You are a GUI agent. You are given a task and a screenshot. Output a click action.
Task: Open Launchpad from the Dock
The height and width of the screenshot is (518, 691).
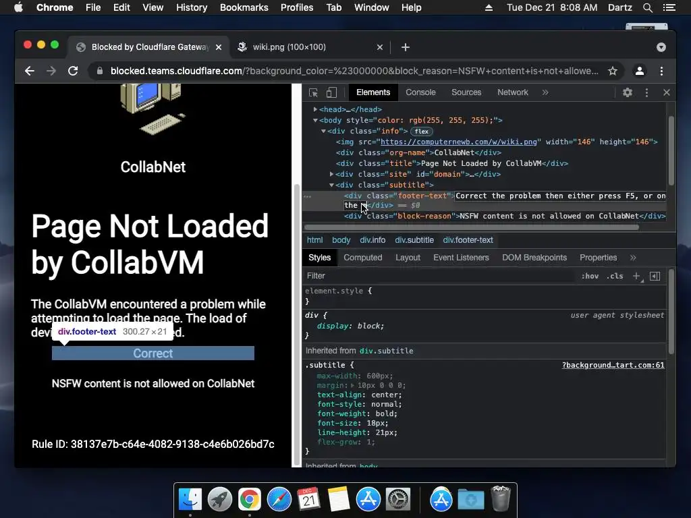(x=220, y=500)
